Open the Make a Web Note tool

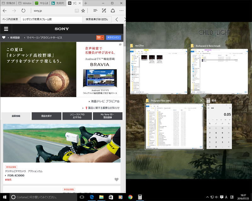(104, 11)
